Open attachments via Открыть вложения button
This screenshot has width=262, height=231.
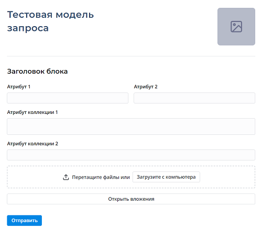pyautogui.click(x=131, y=199)
